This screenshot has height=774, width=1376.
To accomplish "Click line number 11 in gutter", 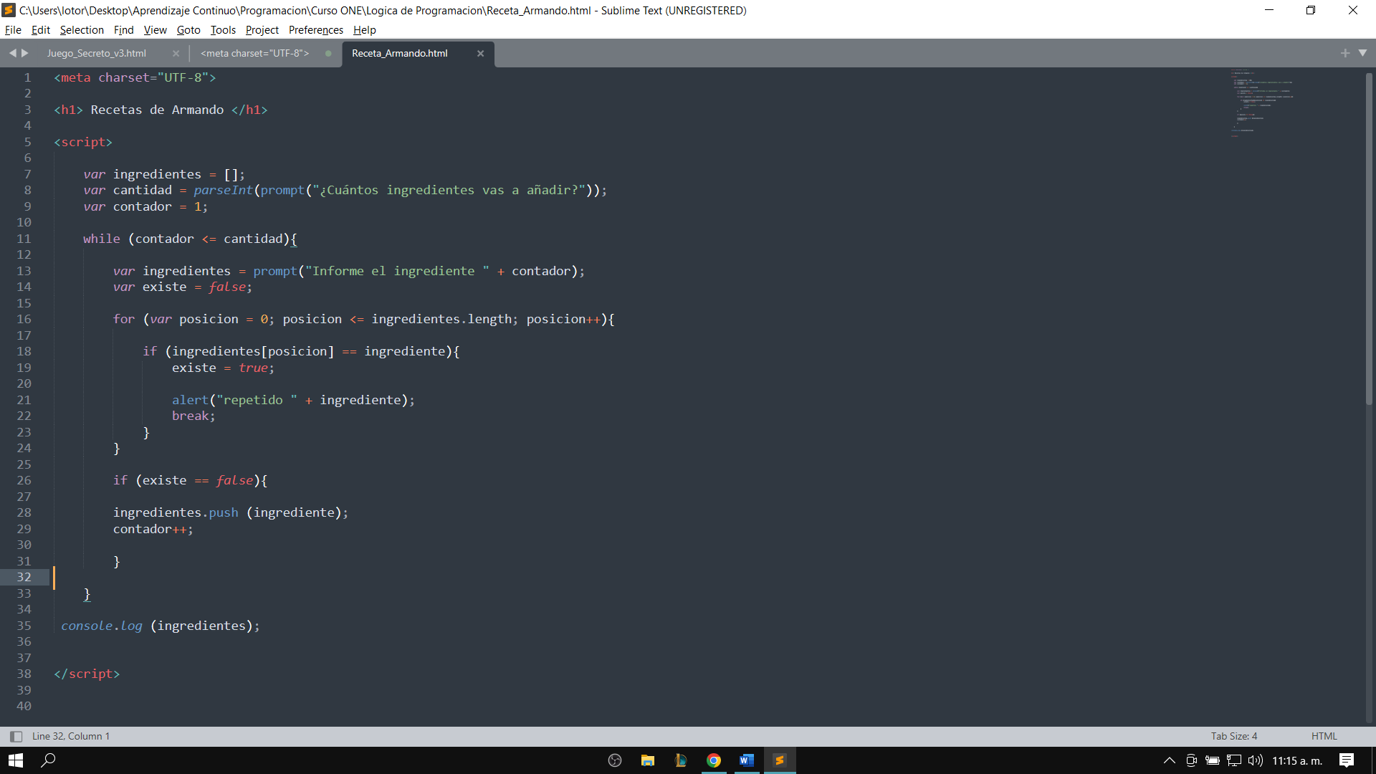I will click(x=24, y=239).
